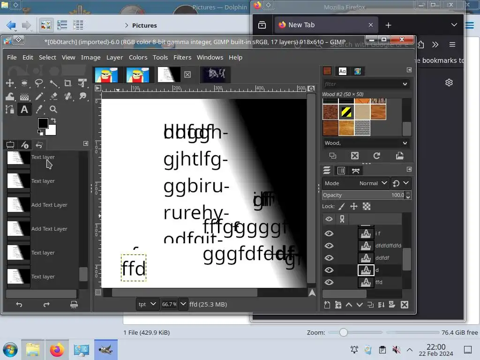This screenshot has height=360, width=480.
Task: Duplicate the selected layer
Action: (x=370, y=305)
